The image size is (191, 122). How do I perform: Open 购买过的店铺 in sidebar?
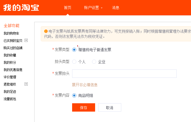pyautogui.click(x=13, y=48)
